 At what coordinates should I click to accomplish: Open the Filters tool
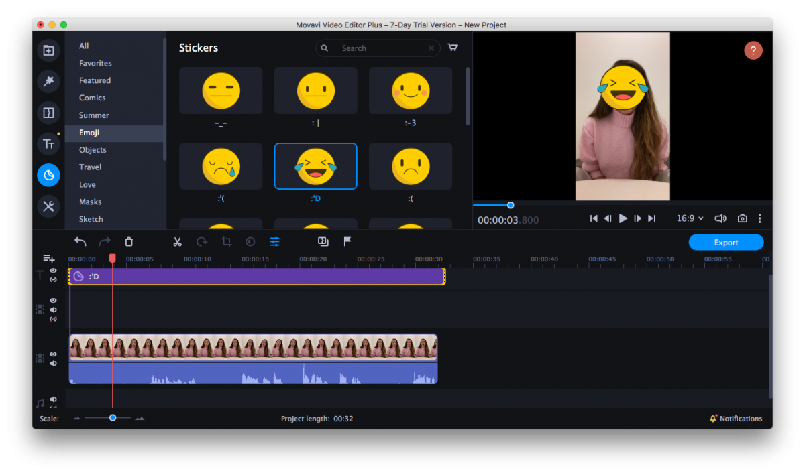48,81
